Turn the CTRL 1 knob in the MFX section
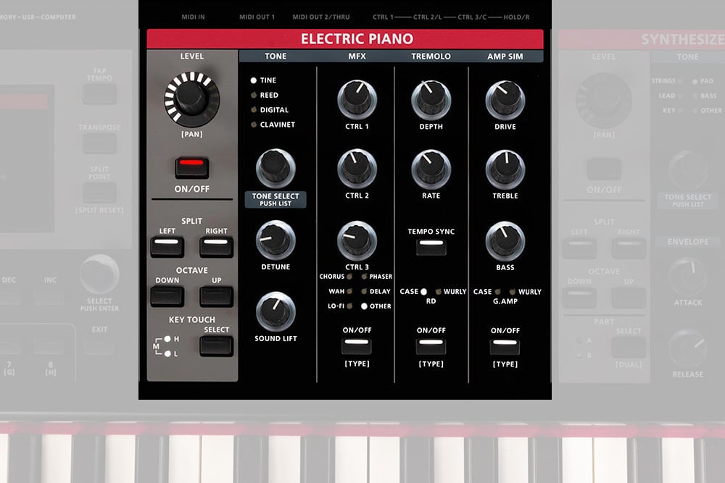This screenshot has height=483, width=725. [357, 98]
